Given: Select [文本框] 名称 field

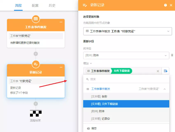Looking at the screenshot, I should (126, 96).
